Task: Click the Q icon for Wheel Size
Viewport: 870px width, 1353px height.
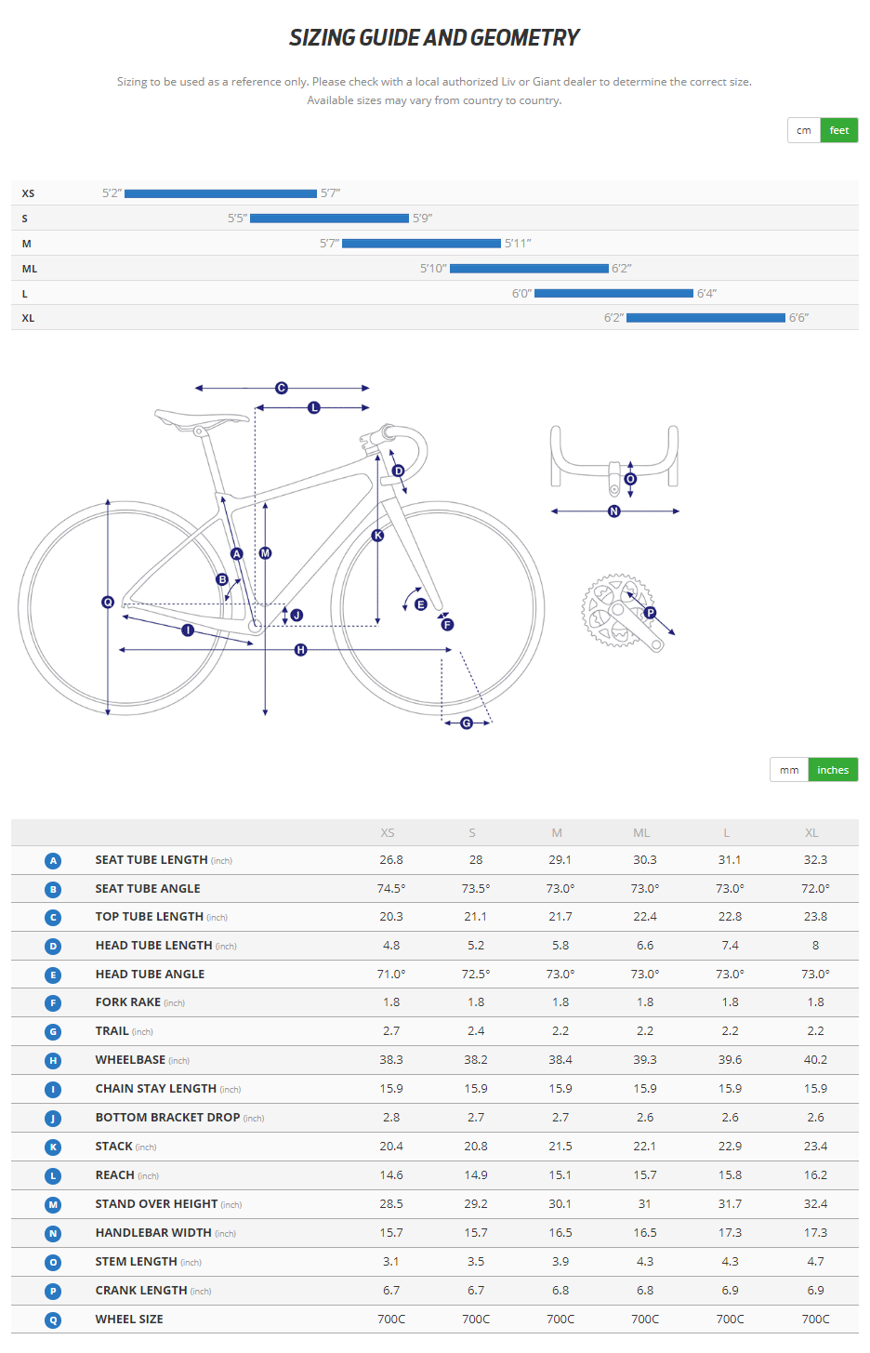Action: (x=53, y=1320)
